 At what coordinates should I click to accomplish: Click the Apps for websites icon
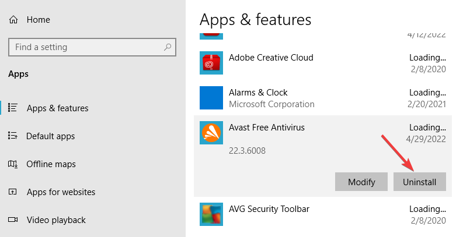[x=13, y=192]
